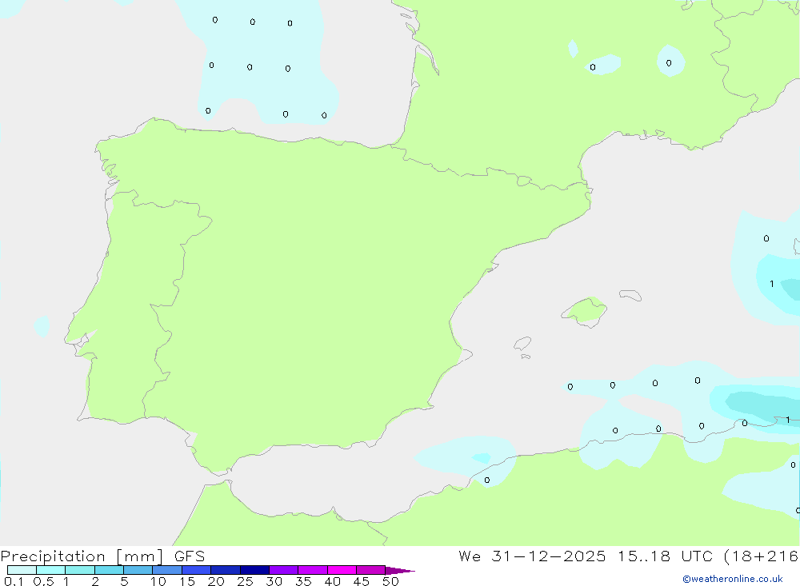This screenshot has width=800, height=586.
Task: Click the 10–15 mm legend color segment
Action: (167, 570)
